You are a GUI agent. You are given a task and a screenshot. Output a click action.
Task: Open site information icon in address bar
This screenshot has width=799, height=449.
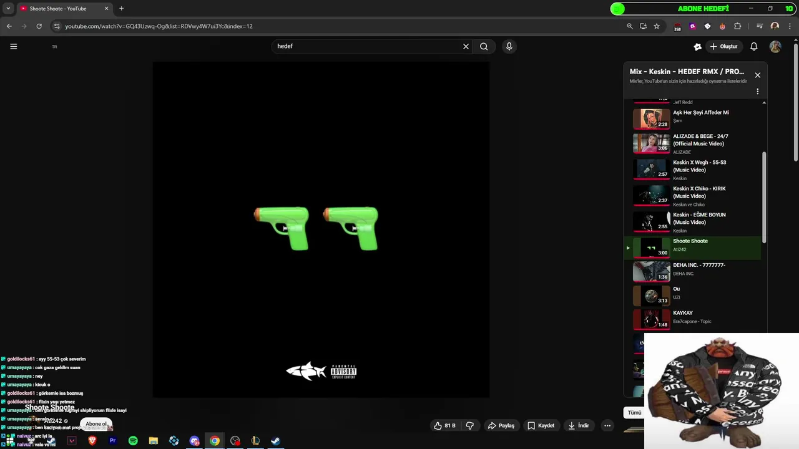57,26
